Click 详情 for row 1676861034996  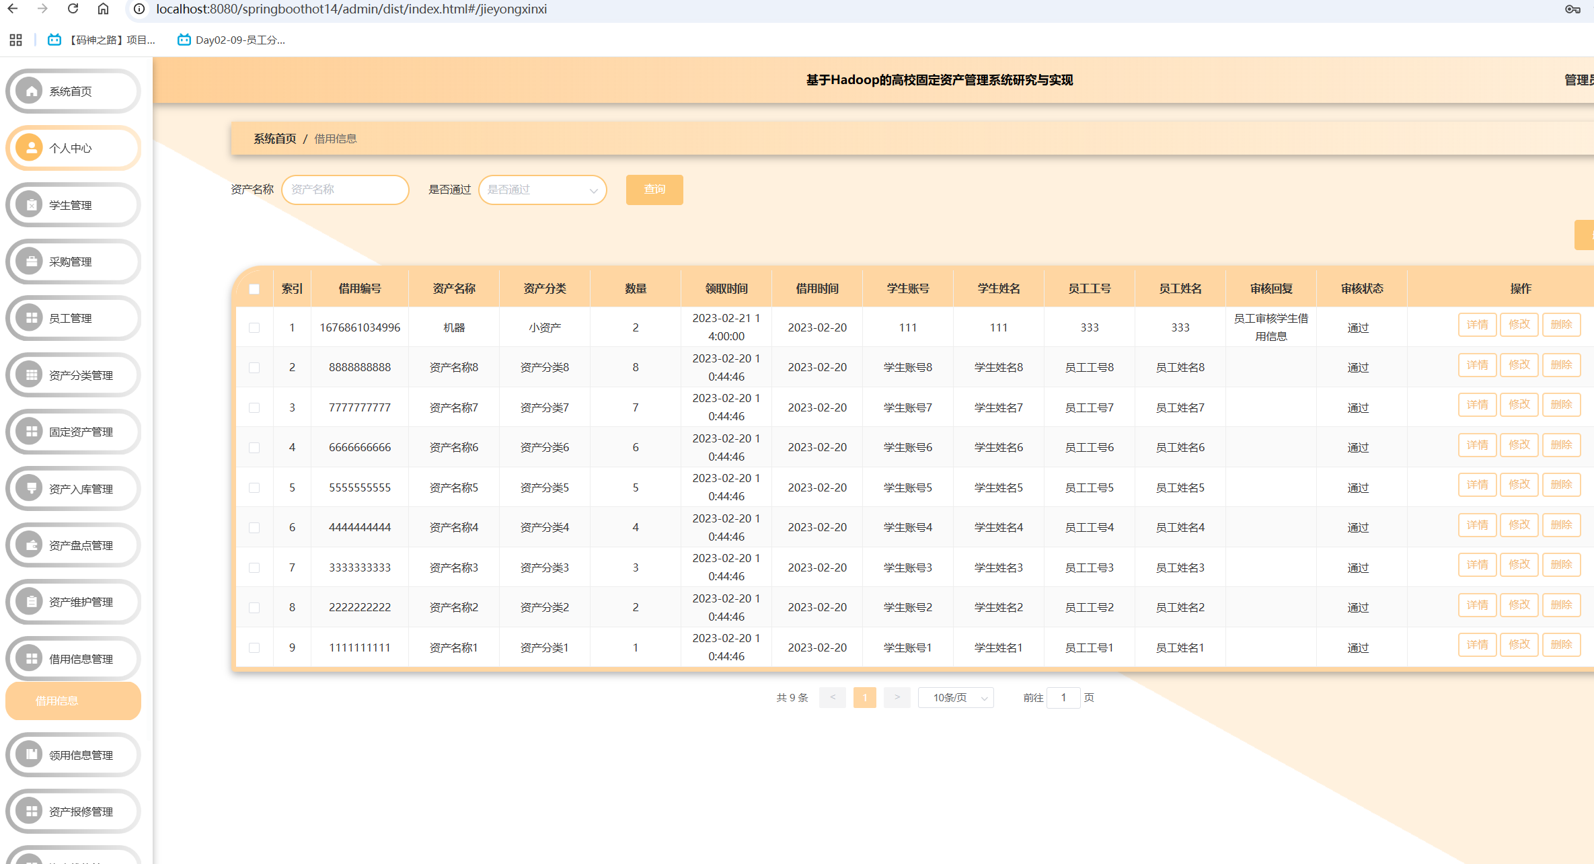click(1477, 325)
